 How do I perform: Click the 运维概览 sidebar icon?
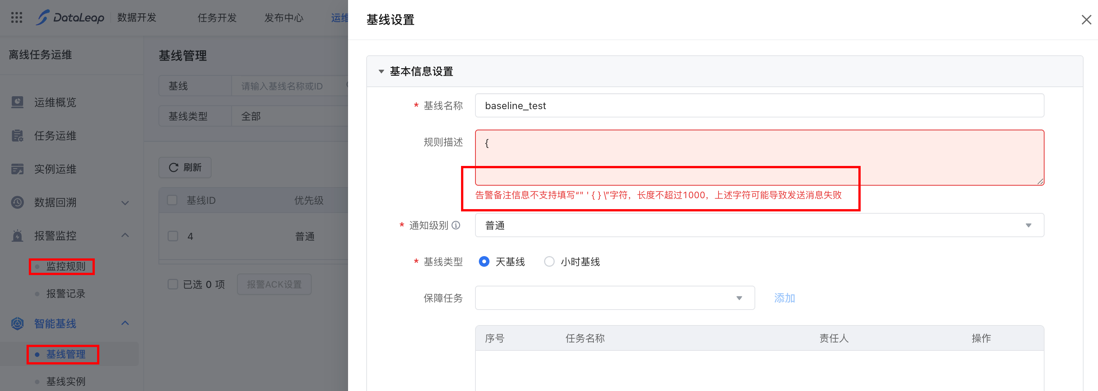tap(17, 102)
